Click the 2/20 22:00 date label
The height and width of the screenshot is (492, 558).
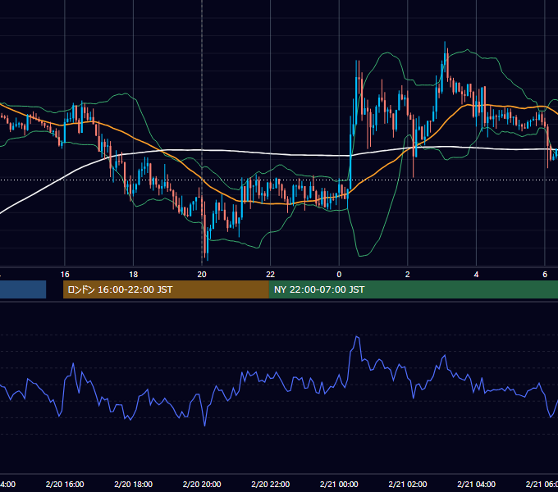click(271, 484)
